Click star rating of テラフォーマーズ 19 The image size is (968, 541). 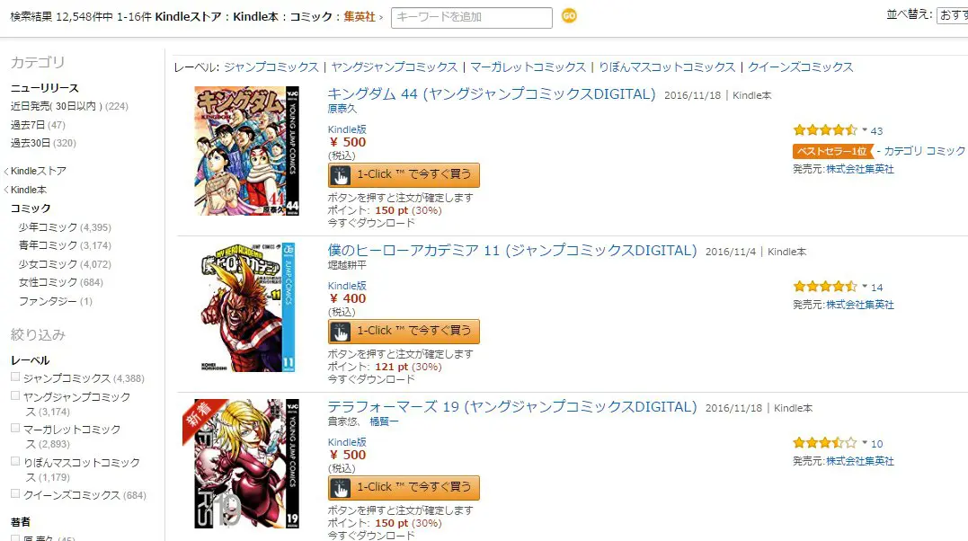pos(825,443)
